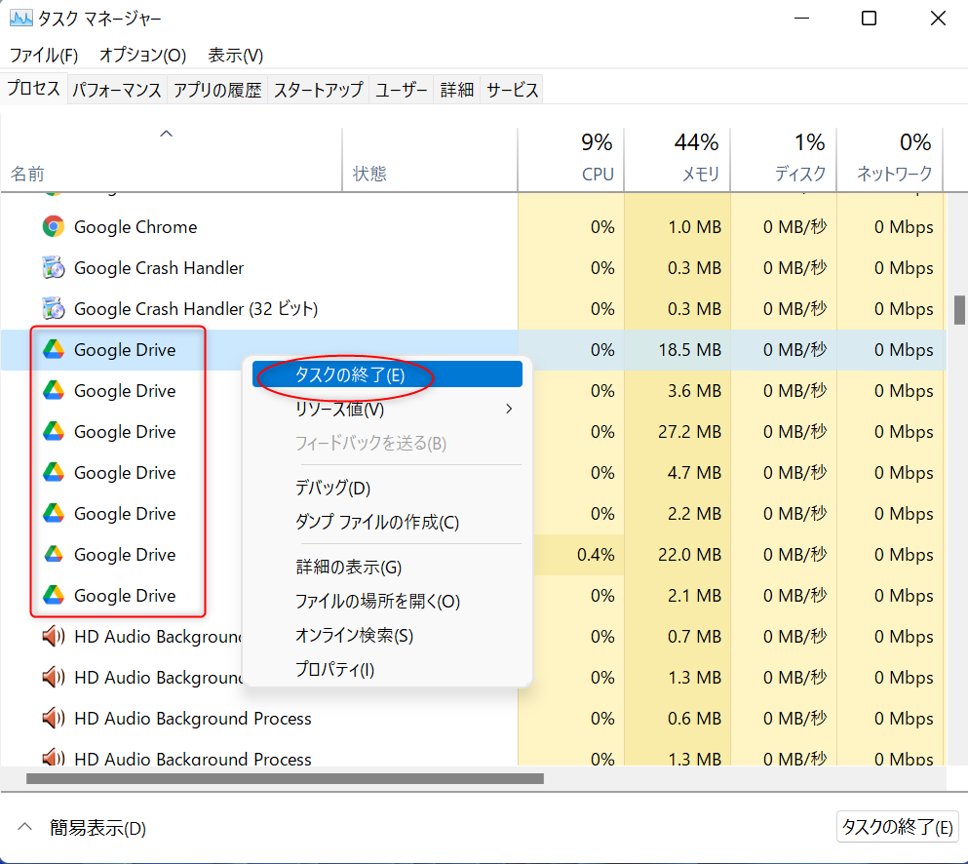The width and height of the screenshot is (968, 864).
Task: Open the 表示(V) menu
Action: [235, 55]
